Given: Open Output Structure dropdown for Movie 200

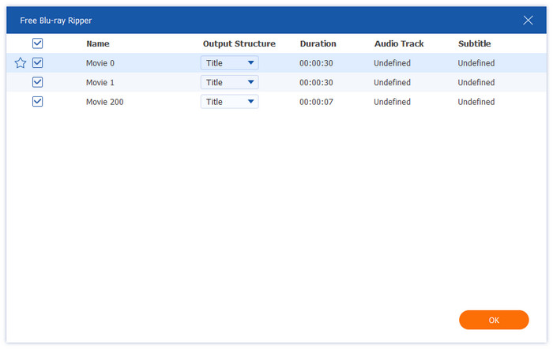Looking at the screenshot, I should pos(229,102).
